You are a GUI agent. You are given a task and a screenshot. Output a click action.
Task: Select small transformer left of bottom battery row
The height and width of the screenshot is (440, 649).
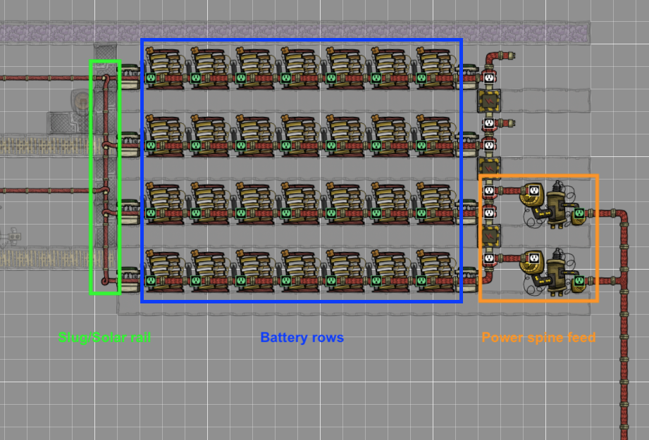pos(130,279)
